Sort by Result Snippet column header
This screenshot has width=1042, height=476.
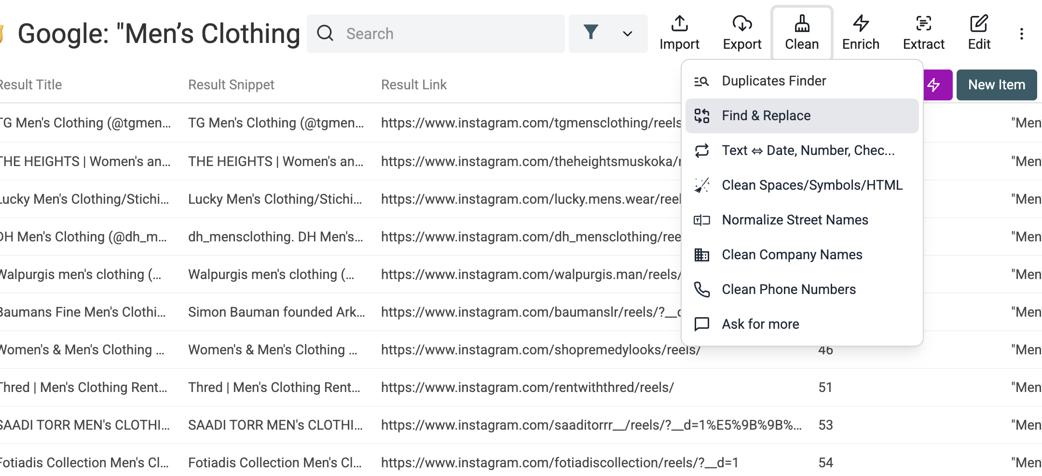point(231,85)
